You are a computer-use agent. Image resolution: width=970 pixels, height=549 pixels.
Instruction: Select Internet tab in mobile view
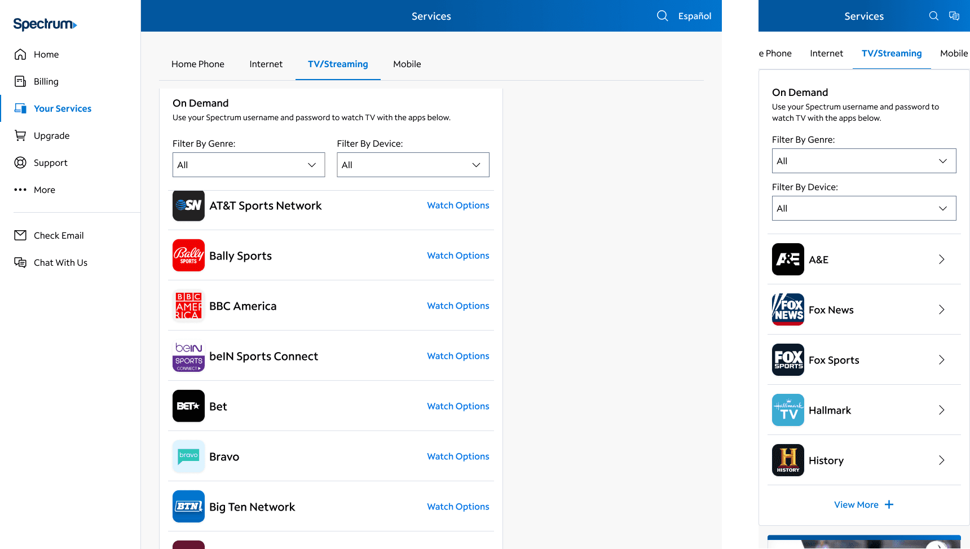(827, 53)
